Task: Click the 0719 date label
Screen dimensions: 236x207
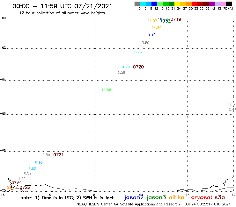Action: tap(176, 19)
